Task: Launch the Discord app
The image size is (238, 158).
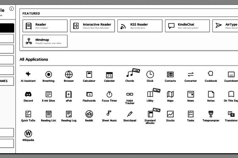Action: click(x=28, y=96)
